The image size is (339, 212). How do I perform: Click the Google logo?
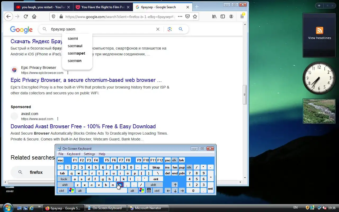21,29
